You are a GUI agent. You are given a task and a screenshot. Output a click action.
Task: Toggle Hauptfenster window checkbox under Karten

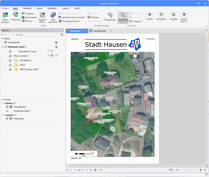click(7, 107)
